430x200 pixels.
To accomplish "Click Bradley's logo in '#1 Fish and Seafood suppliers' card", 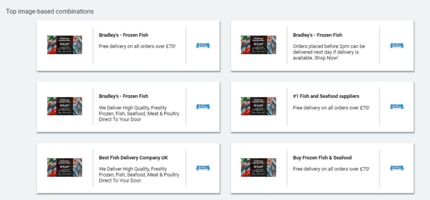I will [397, 106].
